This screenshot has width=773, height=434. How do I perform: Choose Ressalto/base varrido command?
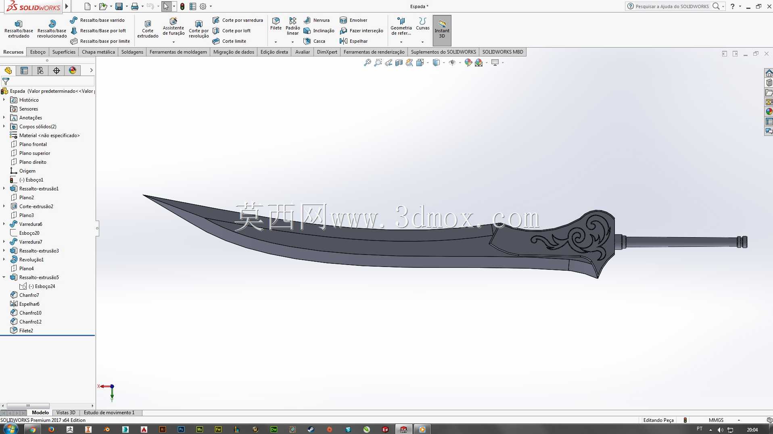[x=97, y=20]
